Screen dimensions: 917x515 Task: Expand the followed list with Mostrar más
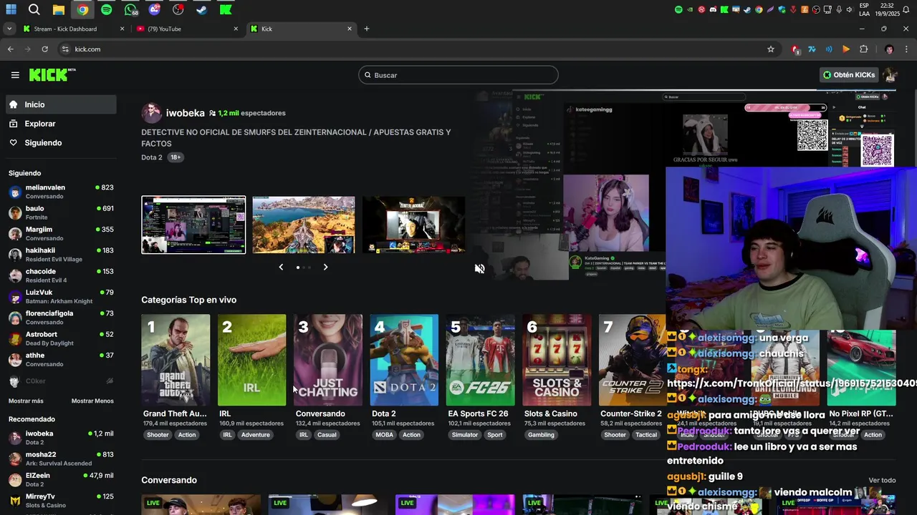[x=26, y=401]
